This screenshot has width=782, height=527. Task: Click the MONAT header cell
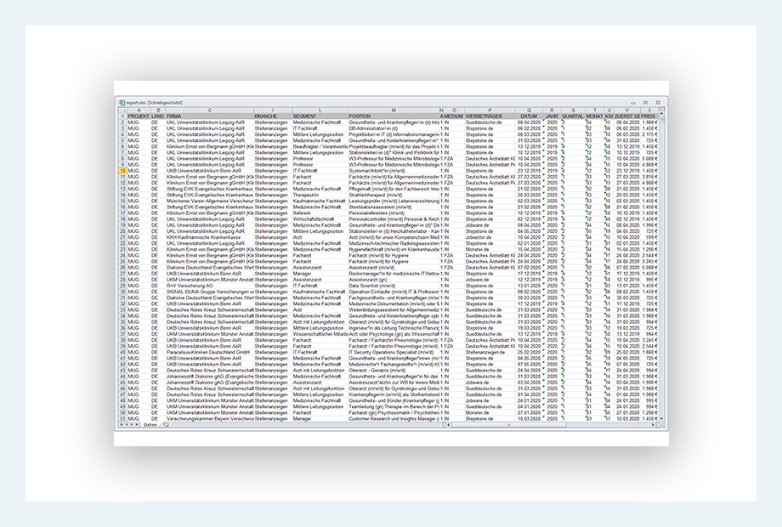point(594,116)
